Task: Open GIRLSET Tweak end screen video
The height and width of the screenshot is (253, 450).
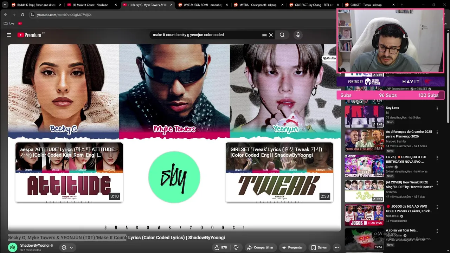Action: [x=279, y=172]
